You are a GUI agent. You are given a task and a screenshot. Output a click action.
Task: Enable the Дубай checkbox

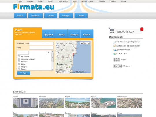coord(19,64)
